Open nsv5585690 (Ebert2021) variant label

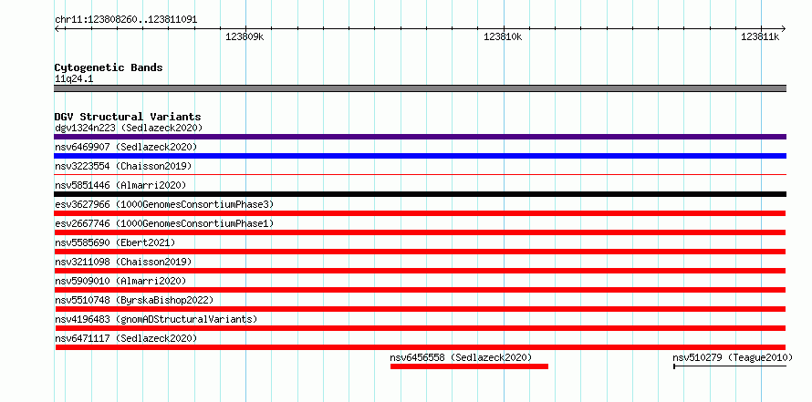tap(115, 242)
